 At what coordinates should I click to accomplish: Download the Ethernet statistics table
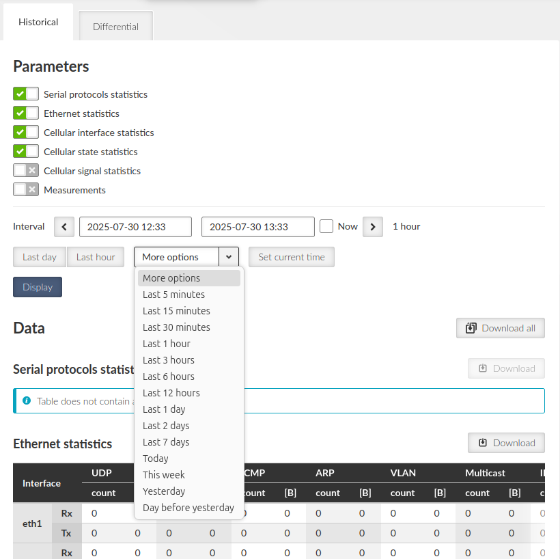(506, 443)
